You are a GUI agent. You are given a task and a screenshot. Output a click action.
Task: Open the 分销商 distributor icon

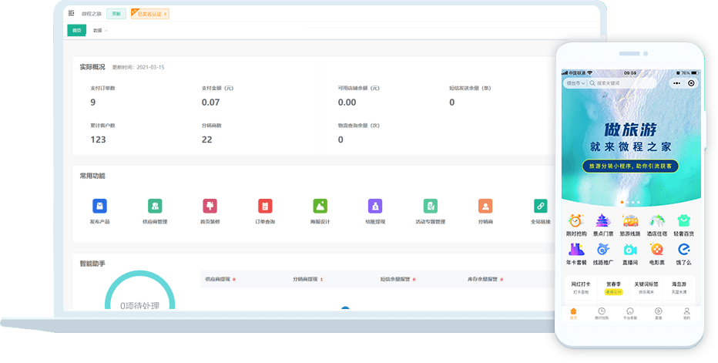click(485, 206)
